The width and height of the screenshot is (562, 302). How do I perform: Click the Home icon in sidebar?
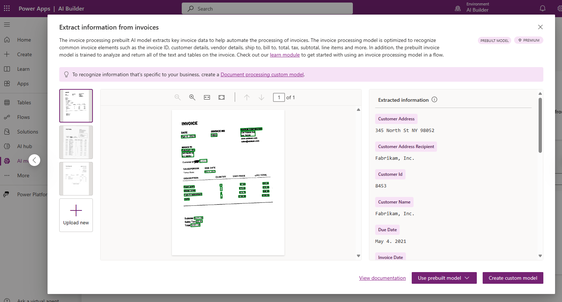tap(7, 40)
